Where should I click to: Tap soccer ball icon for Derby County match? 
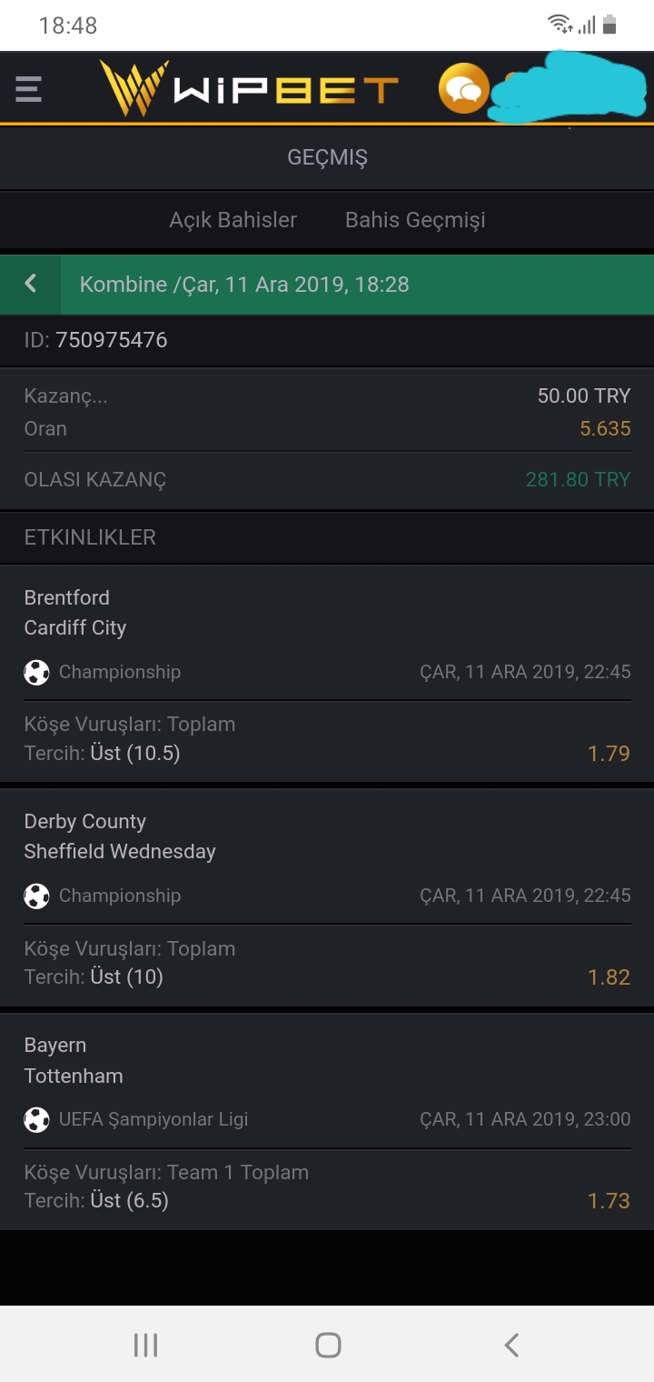(x=36, y=896)
